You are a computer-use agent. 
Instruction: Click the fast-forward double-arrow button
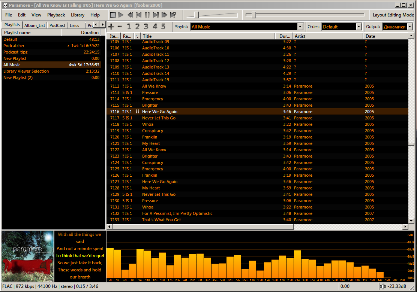(164, 15)
